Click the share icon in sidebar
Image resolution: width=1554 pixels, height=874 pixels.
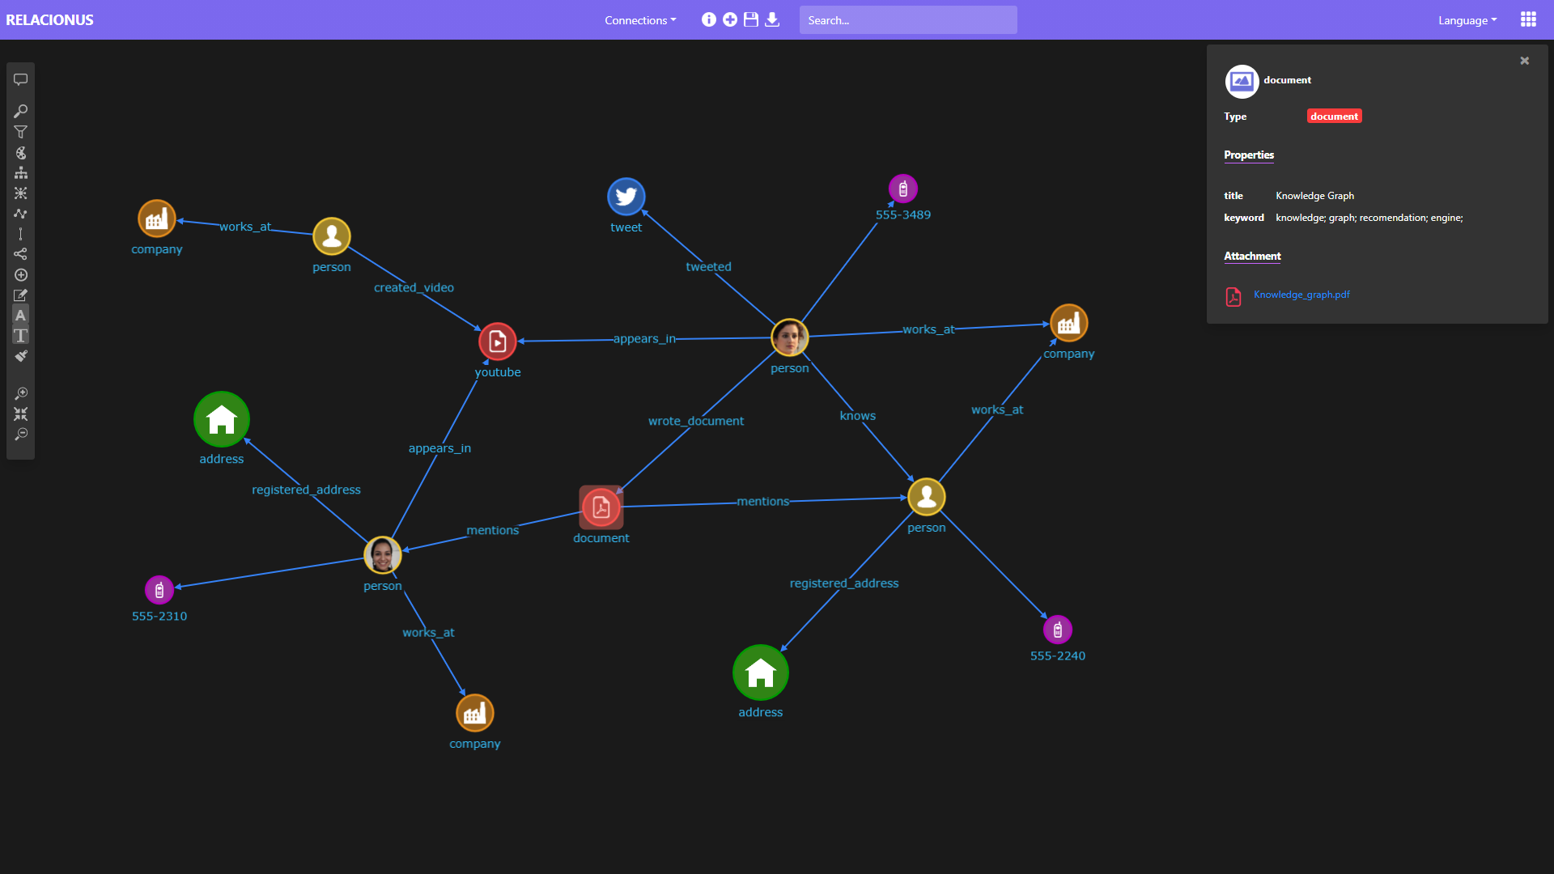coord(21,254)
